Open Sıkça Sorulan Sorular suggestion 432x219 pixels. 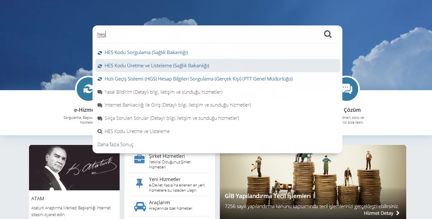(172, 118)
